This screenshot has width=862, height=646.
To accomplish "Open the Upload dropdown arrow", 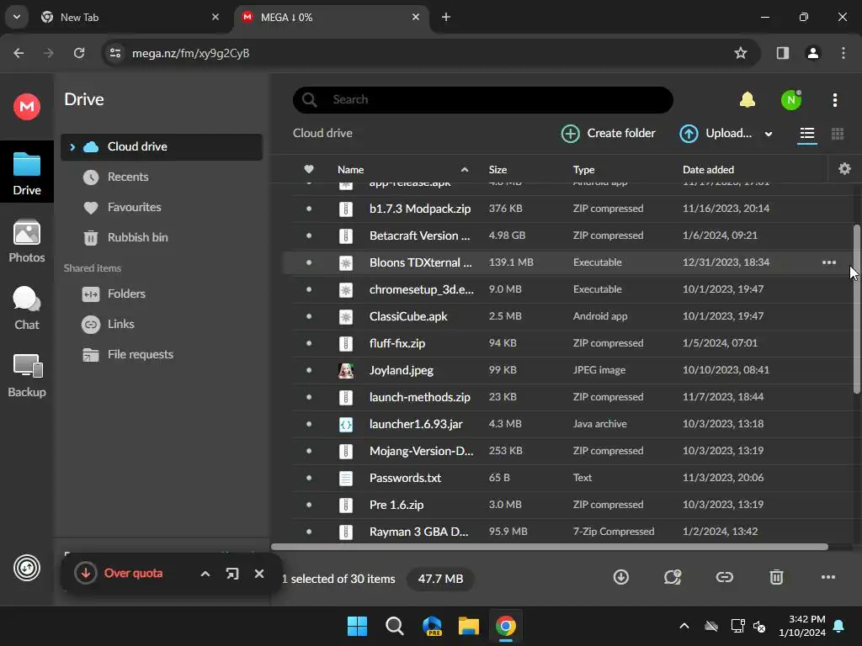I will [x=768, y=134].
